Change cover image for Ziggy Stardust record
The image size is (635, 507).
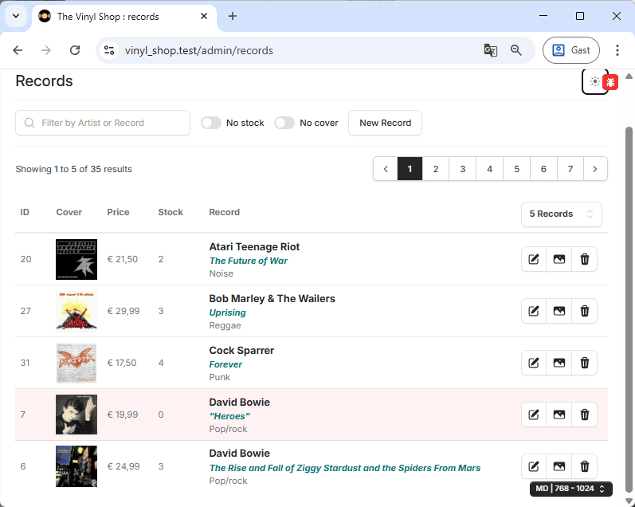[559, 466]
